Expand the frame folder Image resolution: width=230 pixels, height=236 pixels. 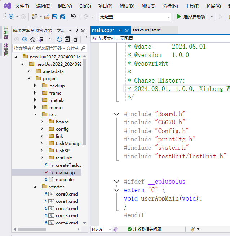pyautogui.click(x=35, y=93)
